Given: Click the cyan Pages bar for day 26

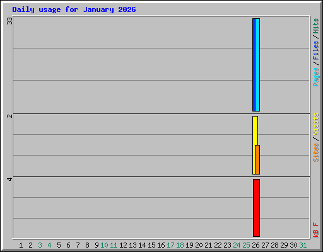Looking at the screenshot, I should point(257,65).
